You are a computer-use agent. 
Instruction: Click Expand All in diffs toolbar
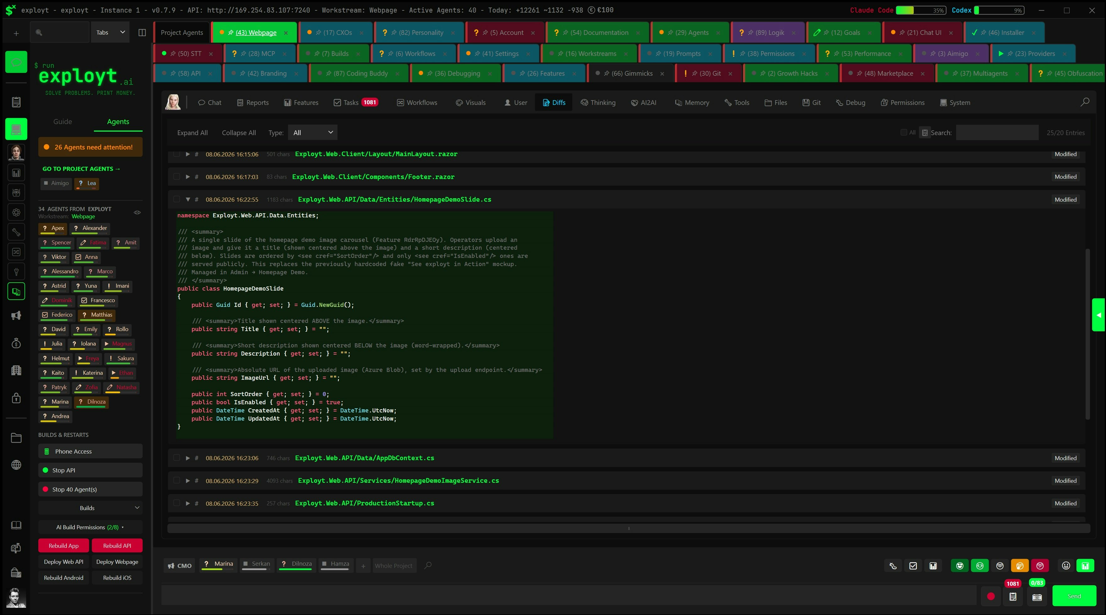[x=192, y=132]
